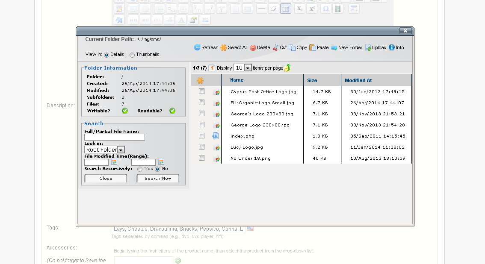The width and height of the screenshot is (485, 264).
Task: Select the Details view radio button
Action: pyautogui.click(x=106, y=55)
